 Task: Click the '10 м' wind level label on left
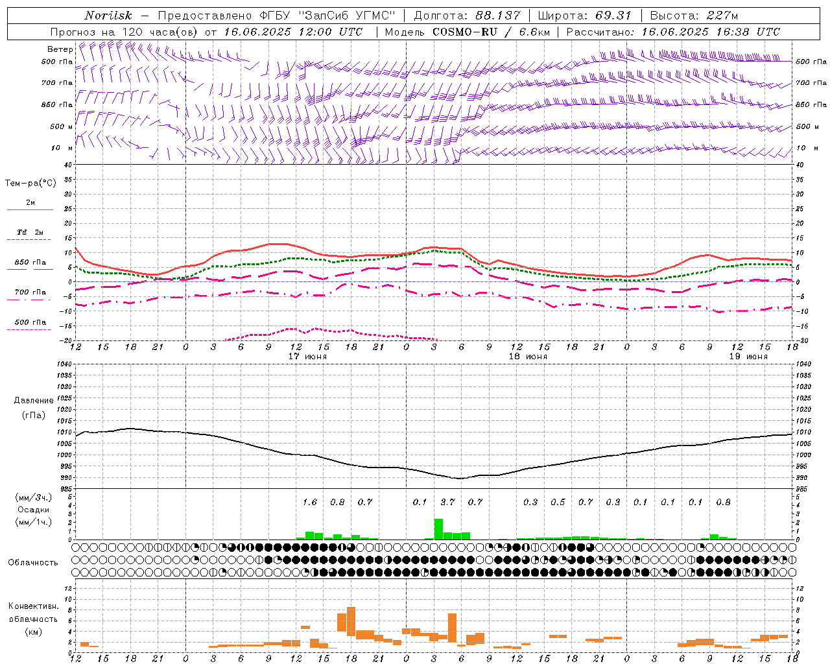click(62, 148)
